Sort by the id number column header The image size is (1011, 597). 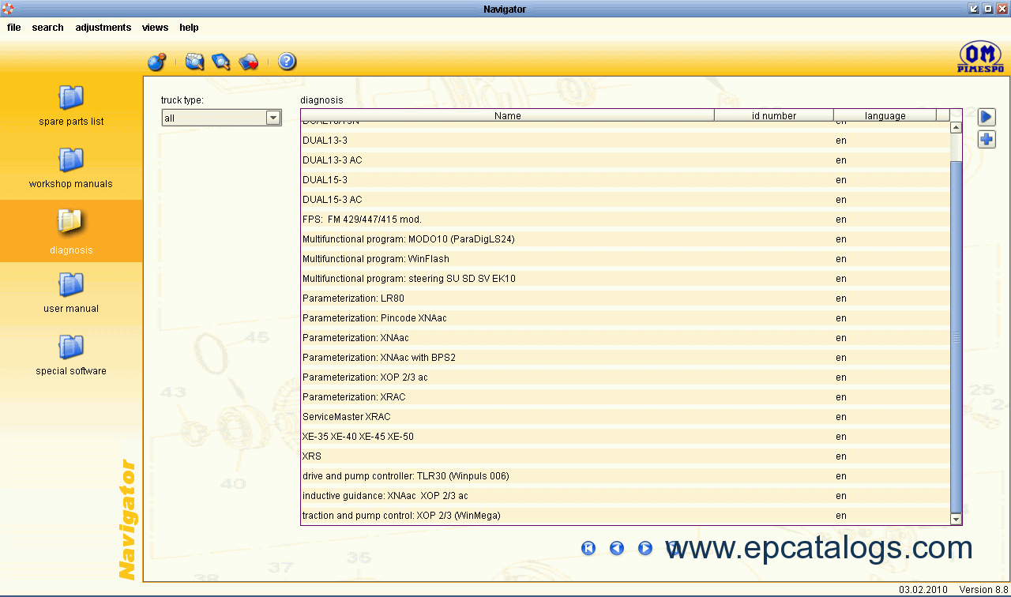(774, 115)
